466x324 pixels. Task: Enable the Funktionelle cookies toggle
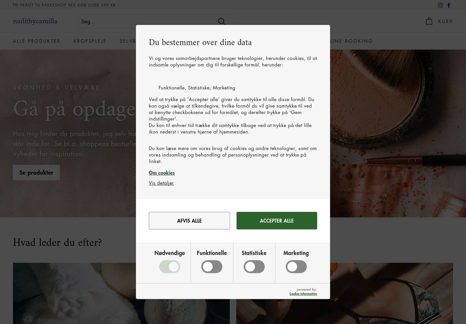212,267
